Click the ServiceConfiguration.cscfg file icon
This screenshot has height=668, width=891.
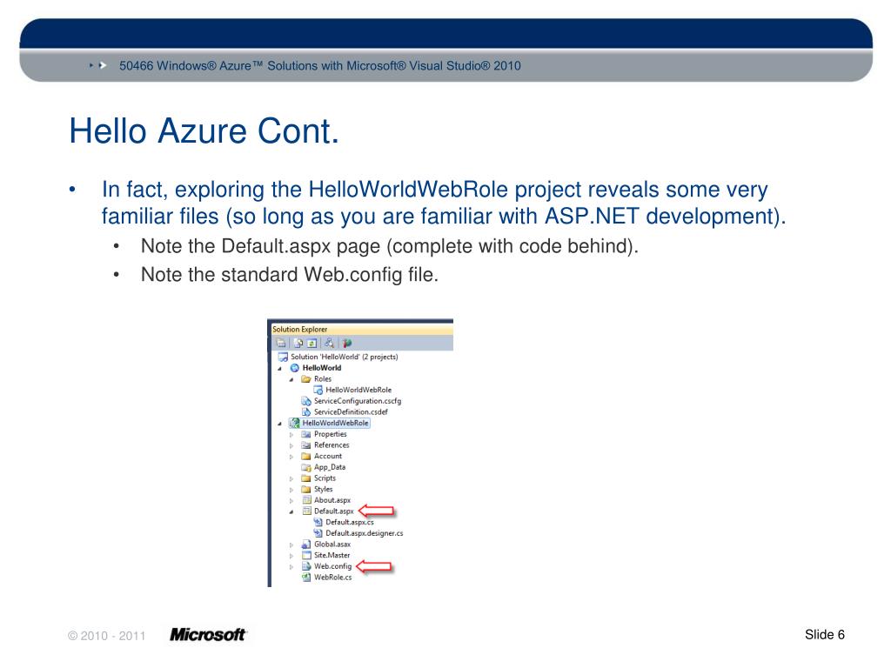click(306, 401)
